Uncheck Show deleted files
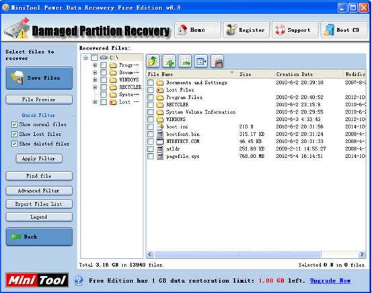The width and height of the screenshot is (372, 293). point(14,144)
